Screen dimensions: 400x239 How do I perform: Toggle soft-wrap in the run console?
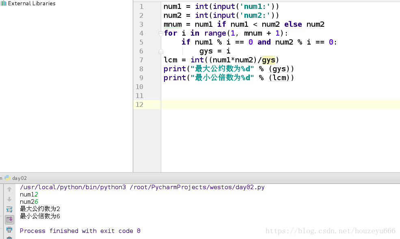point(9,209)
